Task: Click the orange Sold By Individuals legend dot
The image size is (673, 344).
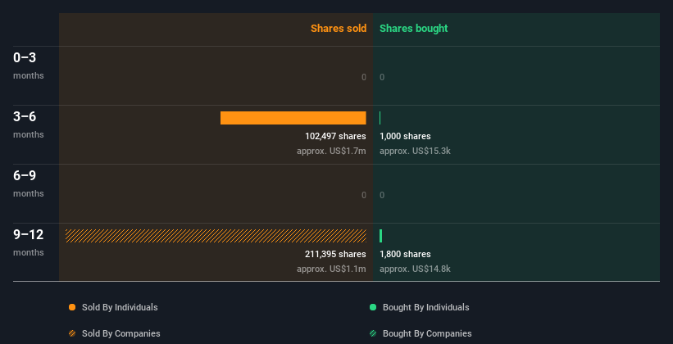Action: (72, 307)
